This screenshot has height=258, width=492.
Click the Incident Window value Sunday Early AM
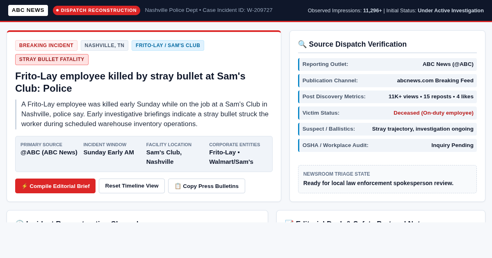pyautogui.click(x=109, y=152)
